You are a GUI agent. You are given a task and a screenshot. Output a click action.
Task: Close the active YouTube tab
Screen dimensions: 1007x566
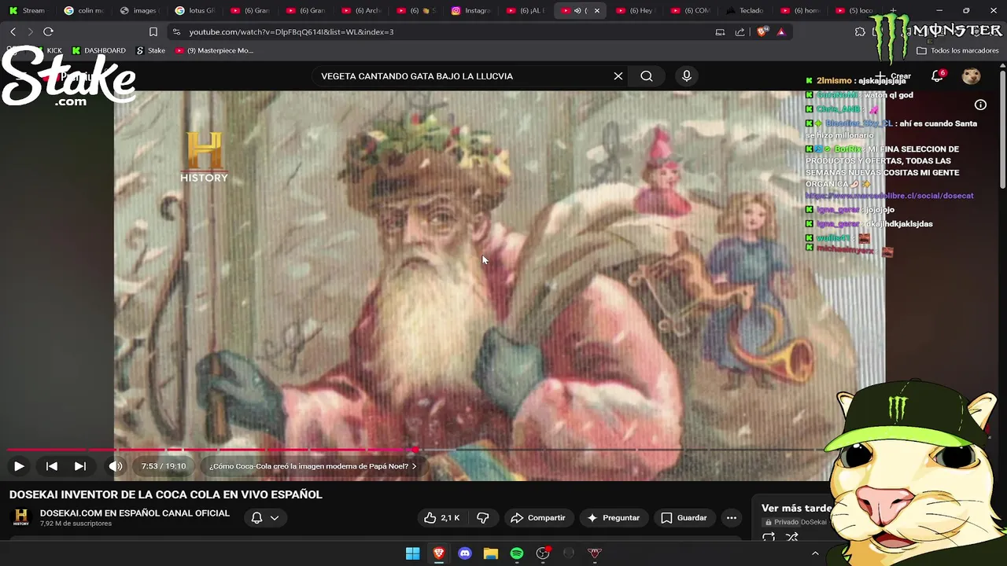[596, 10]
